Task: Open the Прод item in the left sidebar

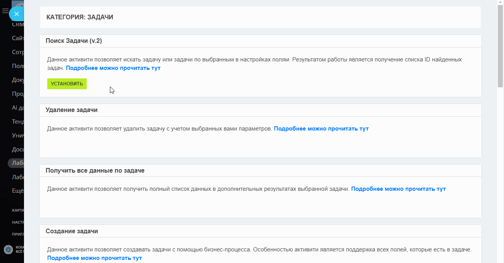Action: pyautogui.click(x=18, y=94)
